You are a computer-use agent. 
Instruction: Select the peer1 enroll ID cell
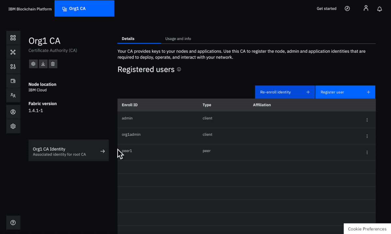(x=127, y=151)
